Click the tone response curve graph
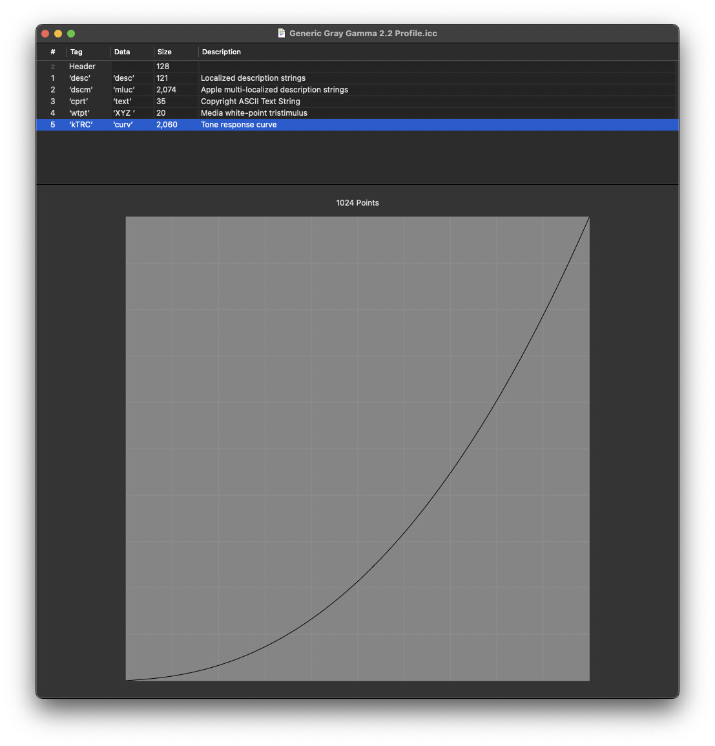The height and width of the screenshot is (746, 715). 358,449
